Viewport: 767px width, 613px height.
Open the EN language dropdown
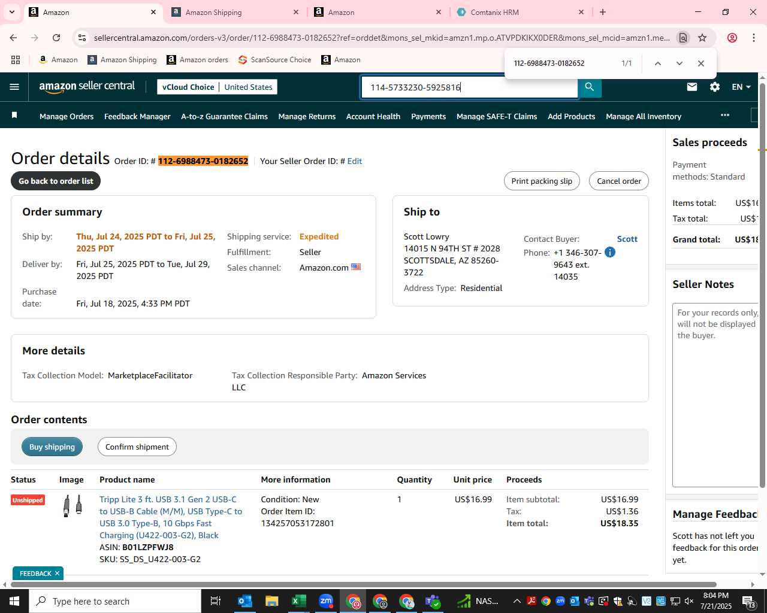(741, 87)
